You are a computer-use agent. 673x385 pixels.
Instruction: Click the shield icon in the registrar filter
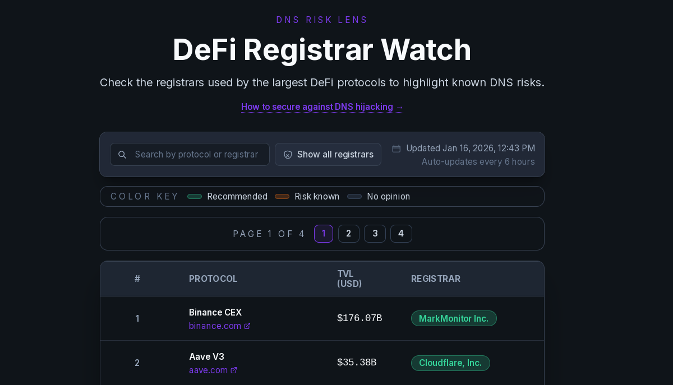[288, 155]
